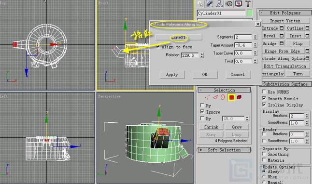Open the Hierarchy command panel tab
The width and height of the screenshot is (312, 184).
(x=219, y=3)
